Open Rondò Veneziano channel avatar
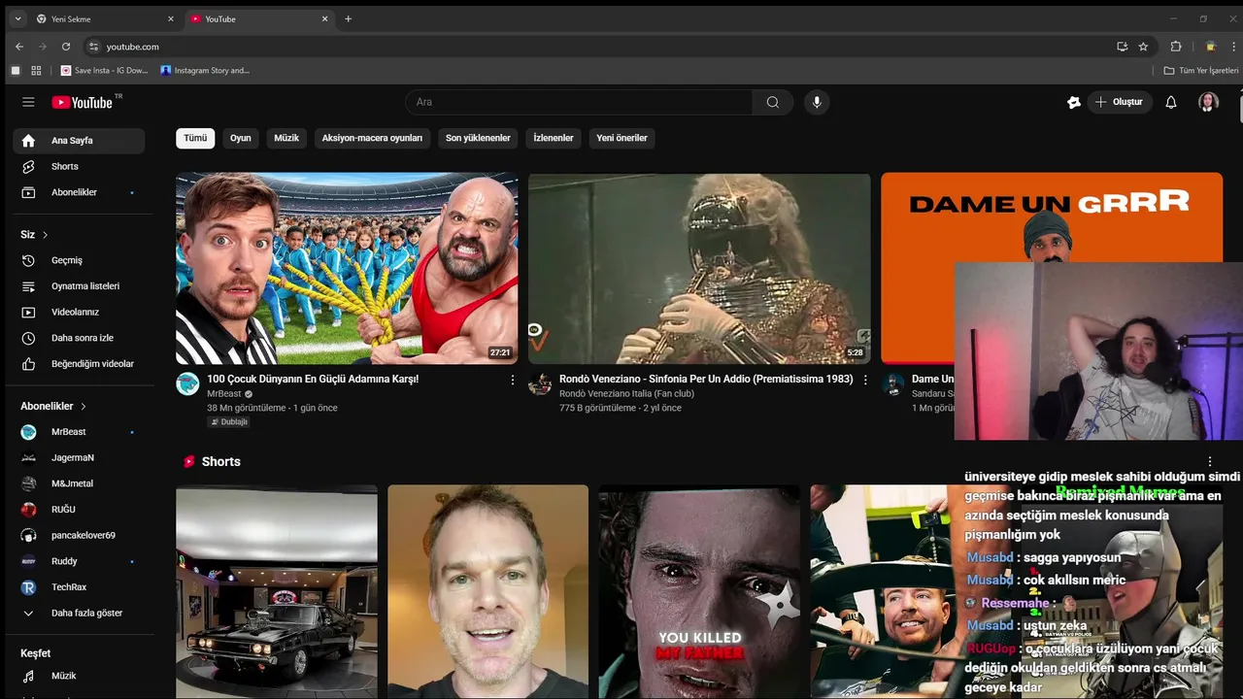This screenshot has width=1243, height=699. [x=540, y=383]
